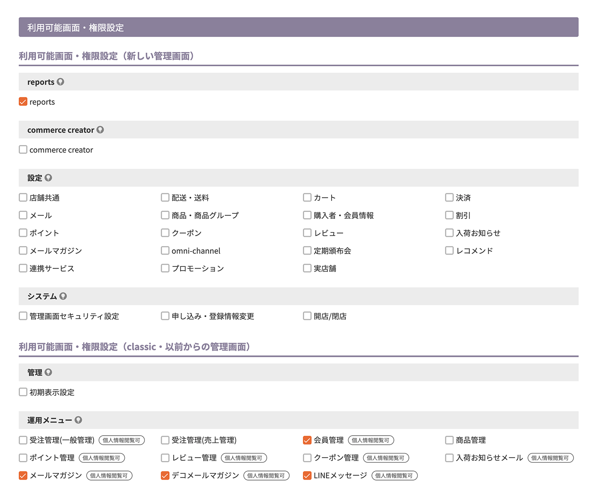
Task: Enable the 配送・送料 checkbox
Action: point(165,197)
